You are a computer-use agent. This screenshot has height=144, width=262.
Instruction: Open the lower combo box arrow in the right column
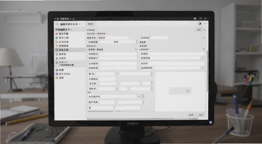point(203,68)
